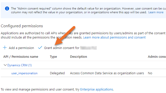The height and width of the screenshot is (93, 166).
Task: Click the Admin consent column header
Action: 157,57
